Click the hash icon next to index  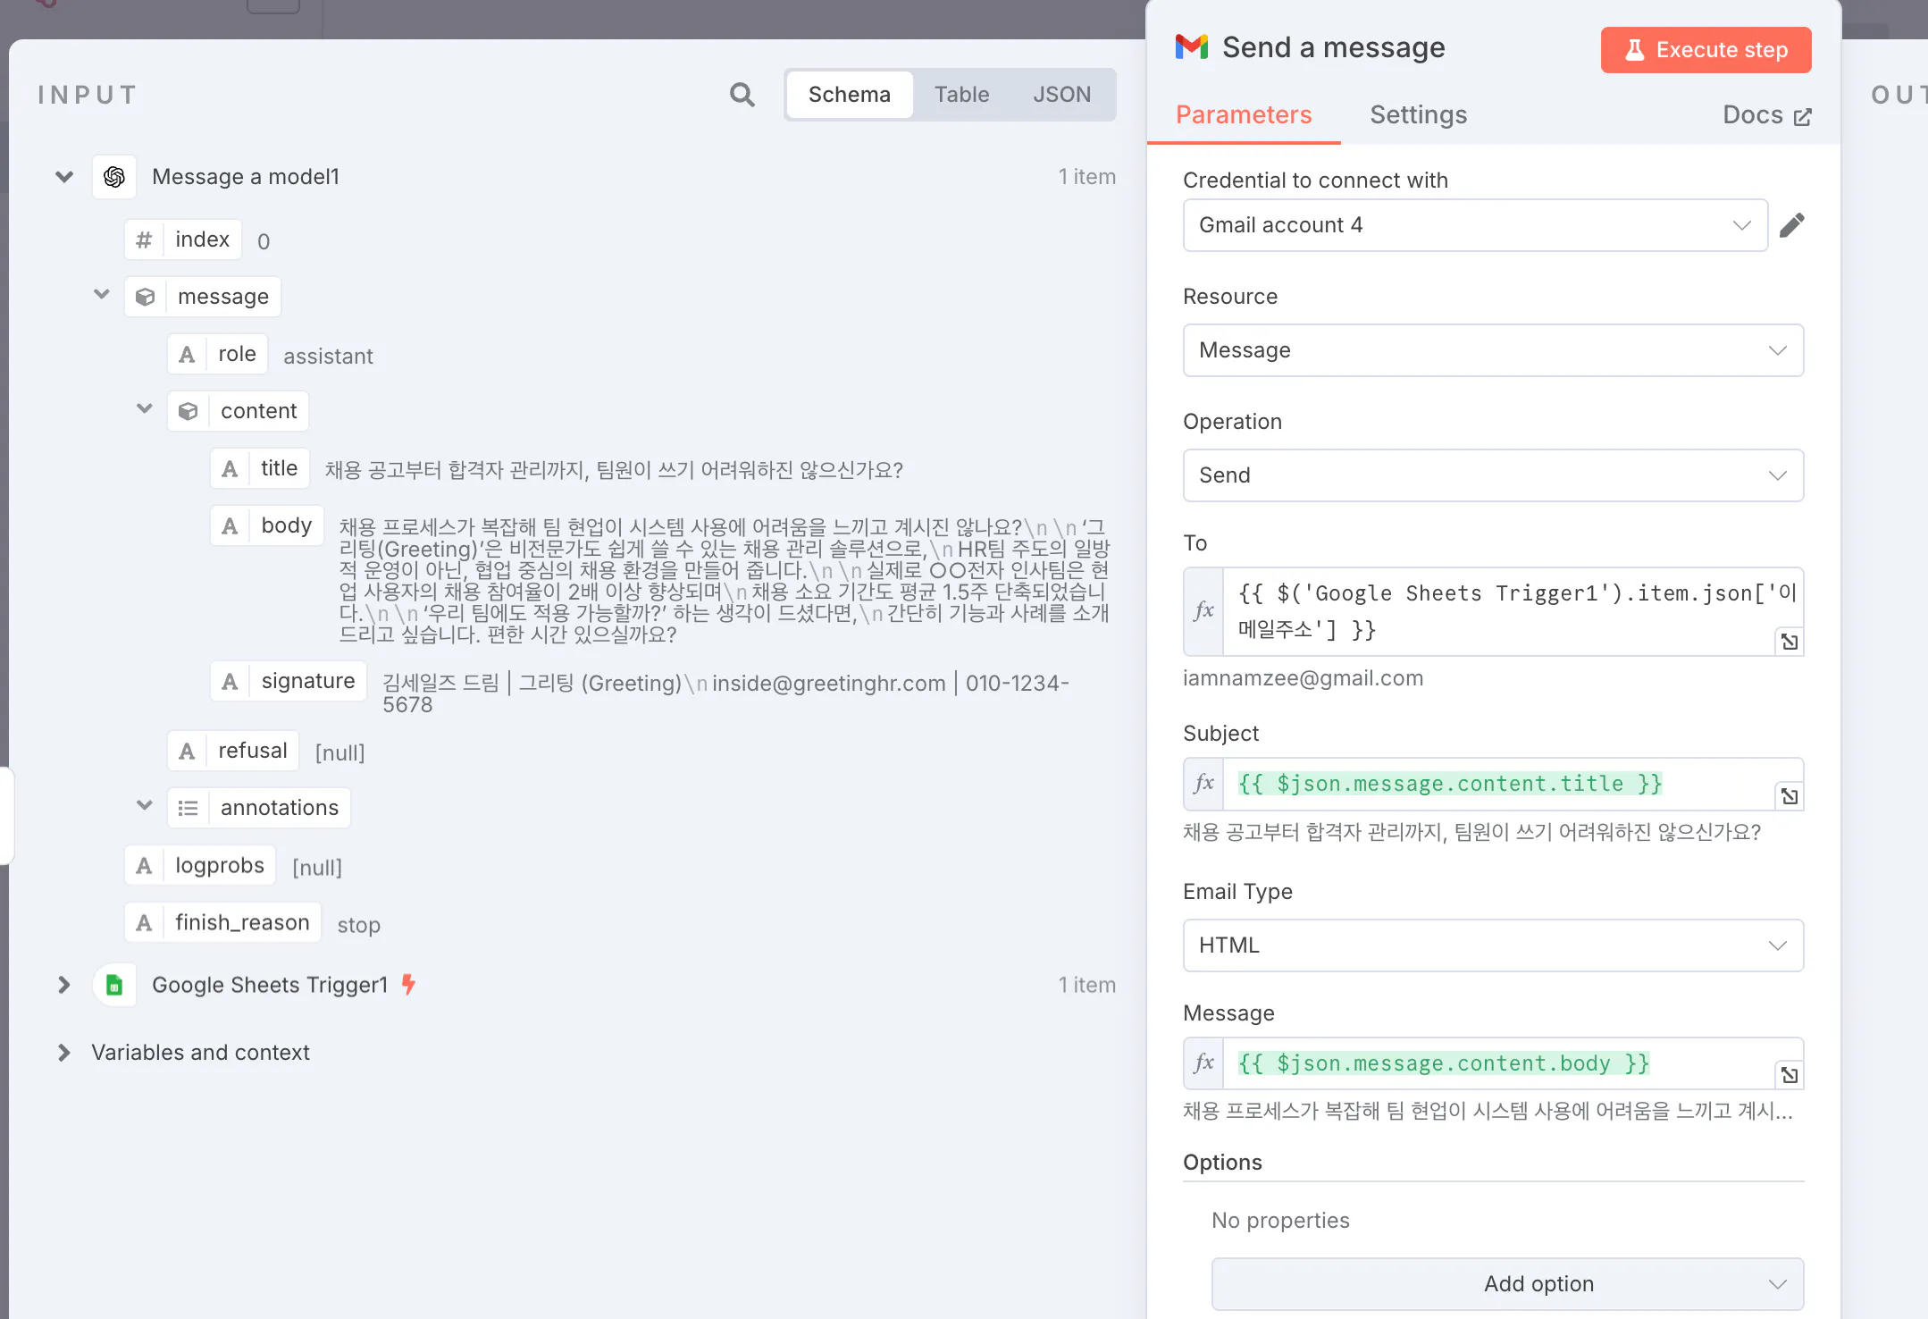[x=144, y=239]
